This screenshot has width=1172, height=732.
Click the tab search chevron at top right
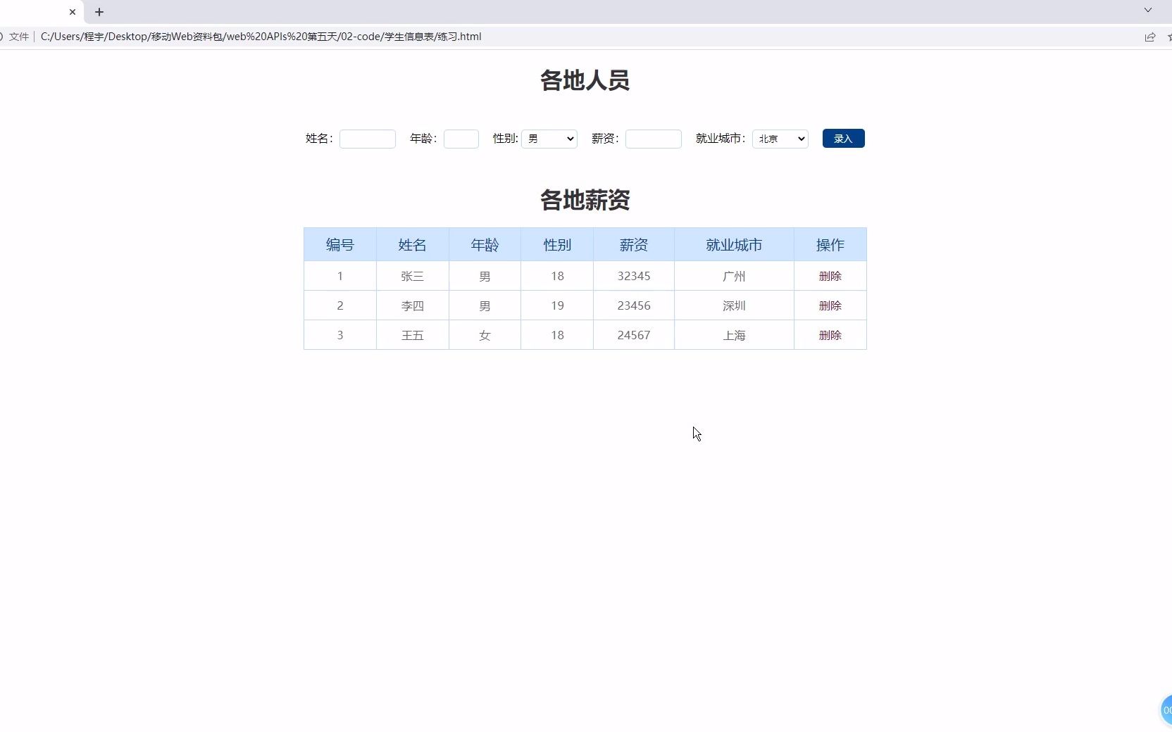[x=1148, y=11]
